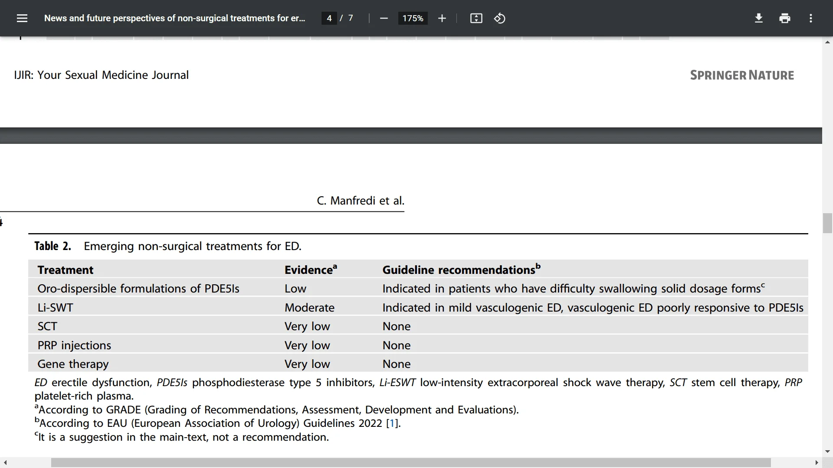The image size is (833, 468).
Task: Click the vertical scrollbar thumb
Action: click(827, 223)
